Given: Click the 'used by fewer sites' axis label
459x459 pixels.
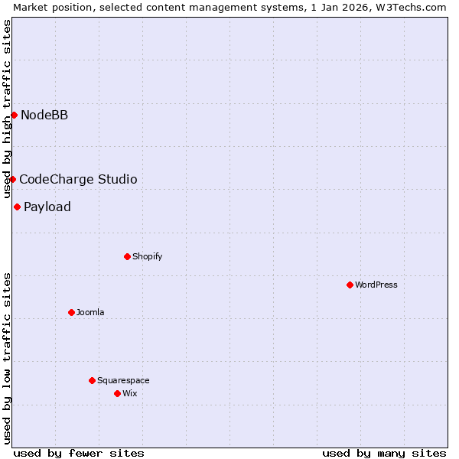Looking at the screenshot, I should click(x=79, y=454).
